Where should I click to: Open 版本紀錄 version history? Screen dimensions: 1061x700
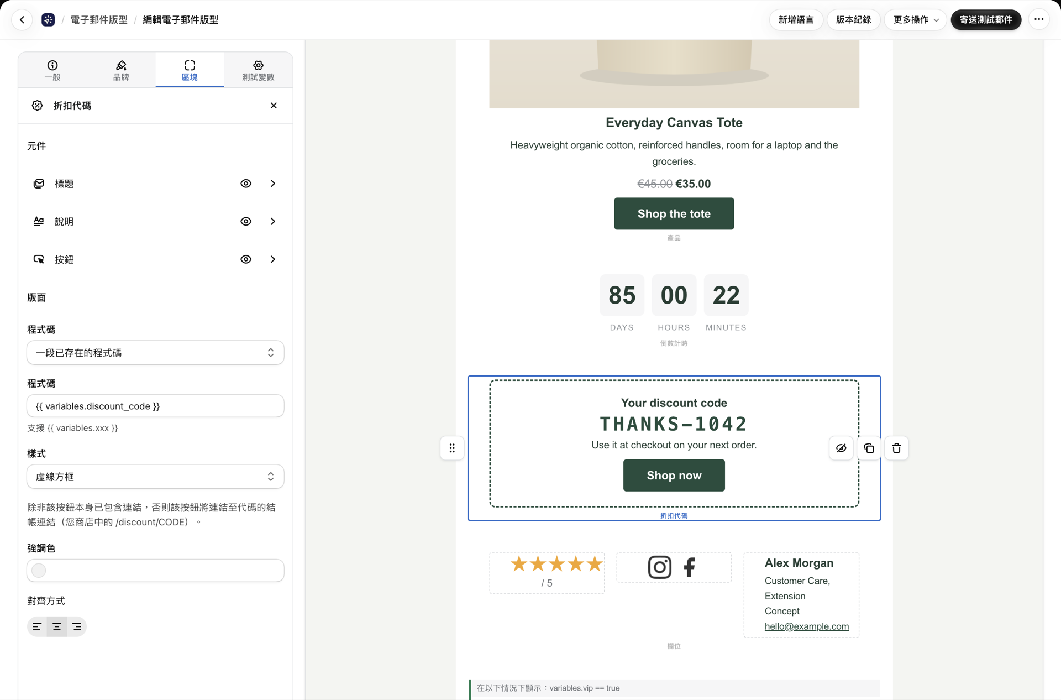[853, 20]
